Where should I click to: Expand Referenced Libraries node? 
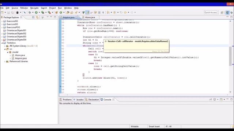5,61
